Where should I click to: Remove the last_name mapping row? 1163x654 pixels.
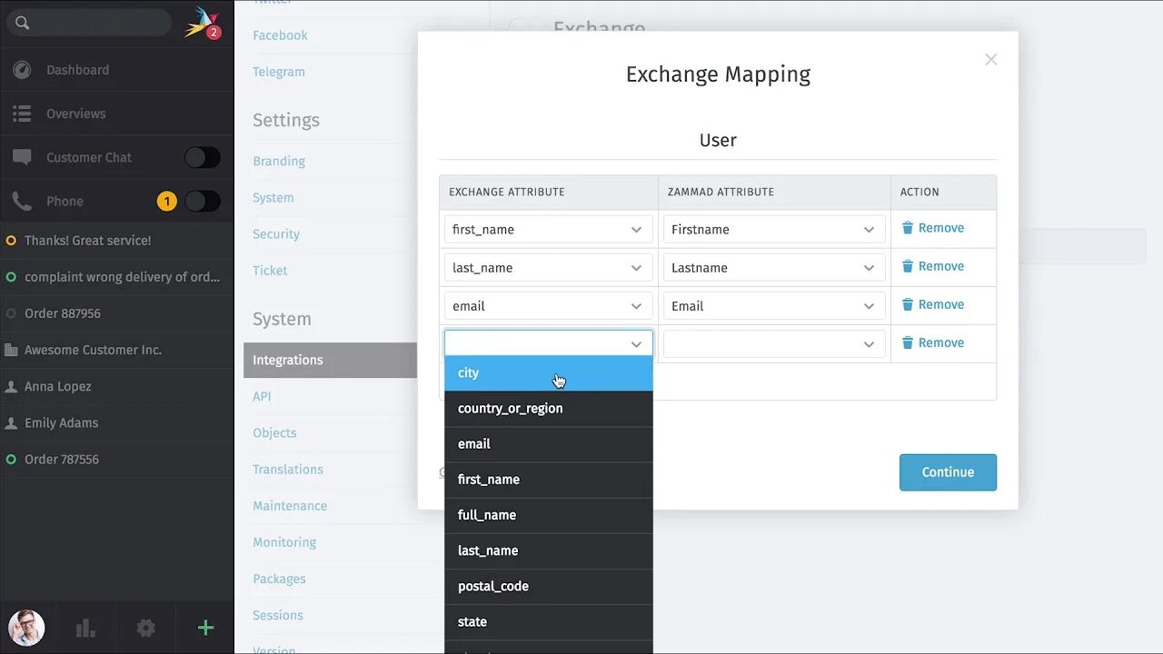pos(932,266)
